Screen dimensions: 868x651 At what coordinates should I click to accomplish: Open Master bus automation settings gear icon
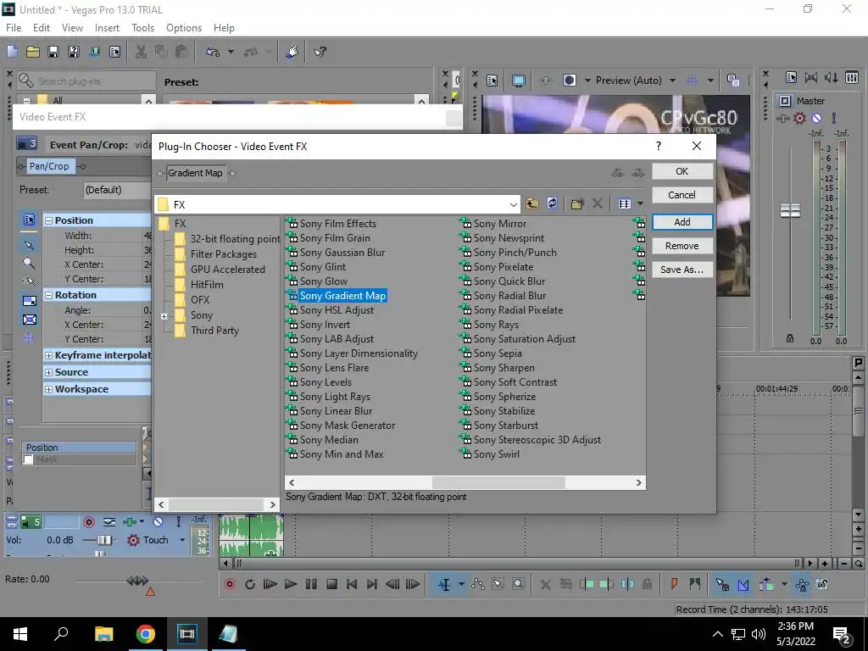tap(799, 118)
